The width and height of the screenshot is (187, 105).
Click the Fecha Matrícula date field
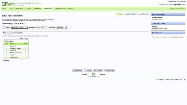pos(43,28)
